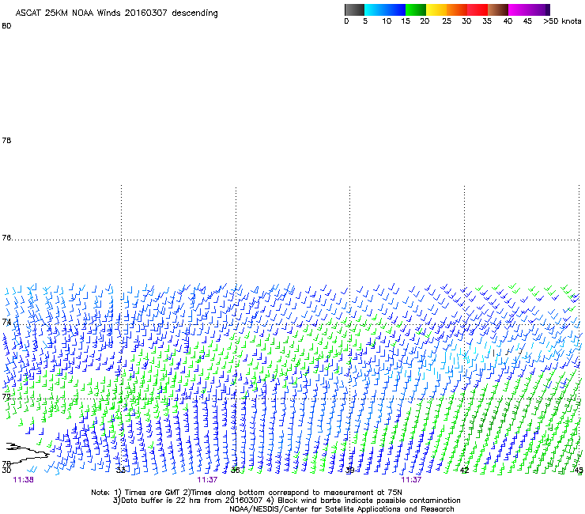
Task: Select the gray 0-5 knots legend swatch
Action: coord(354,9)
